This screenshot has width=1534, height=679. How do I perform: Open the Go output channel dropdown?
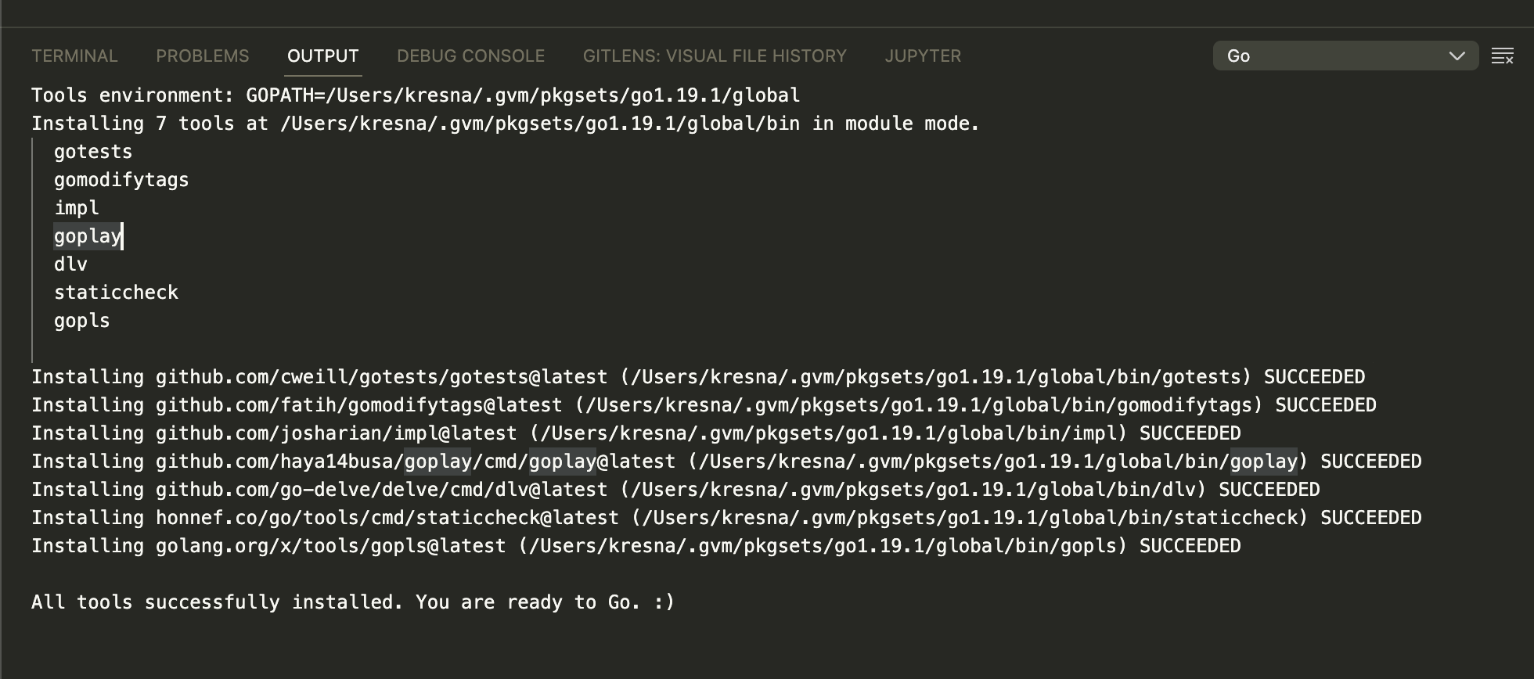(x=1345, y=56)
